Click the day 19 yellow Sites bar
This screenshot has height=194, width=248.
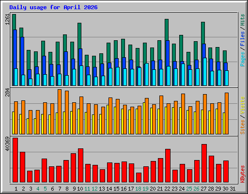click(144, 118)
